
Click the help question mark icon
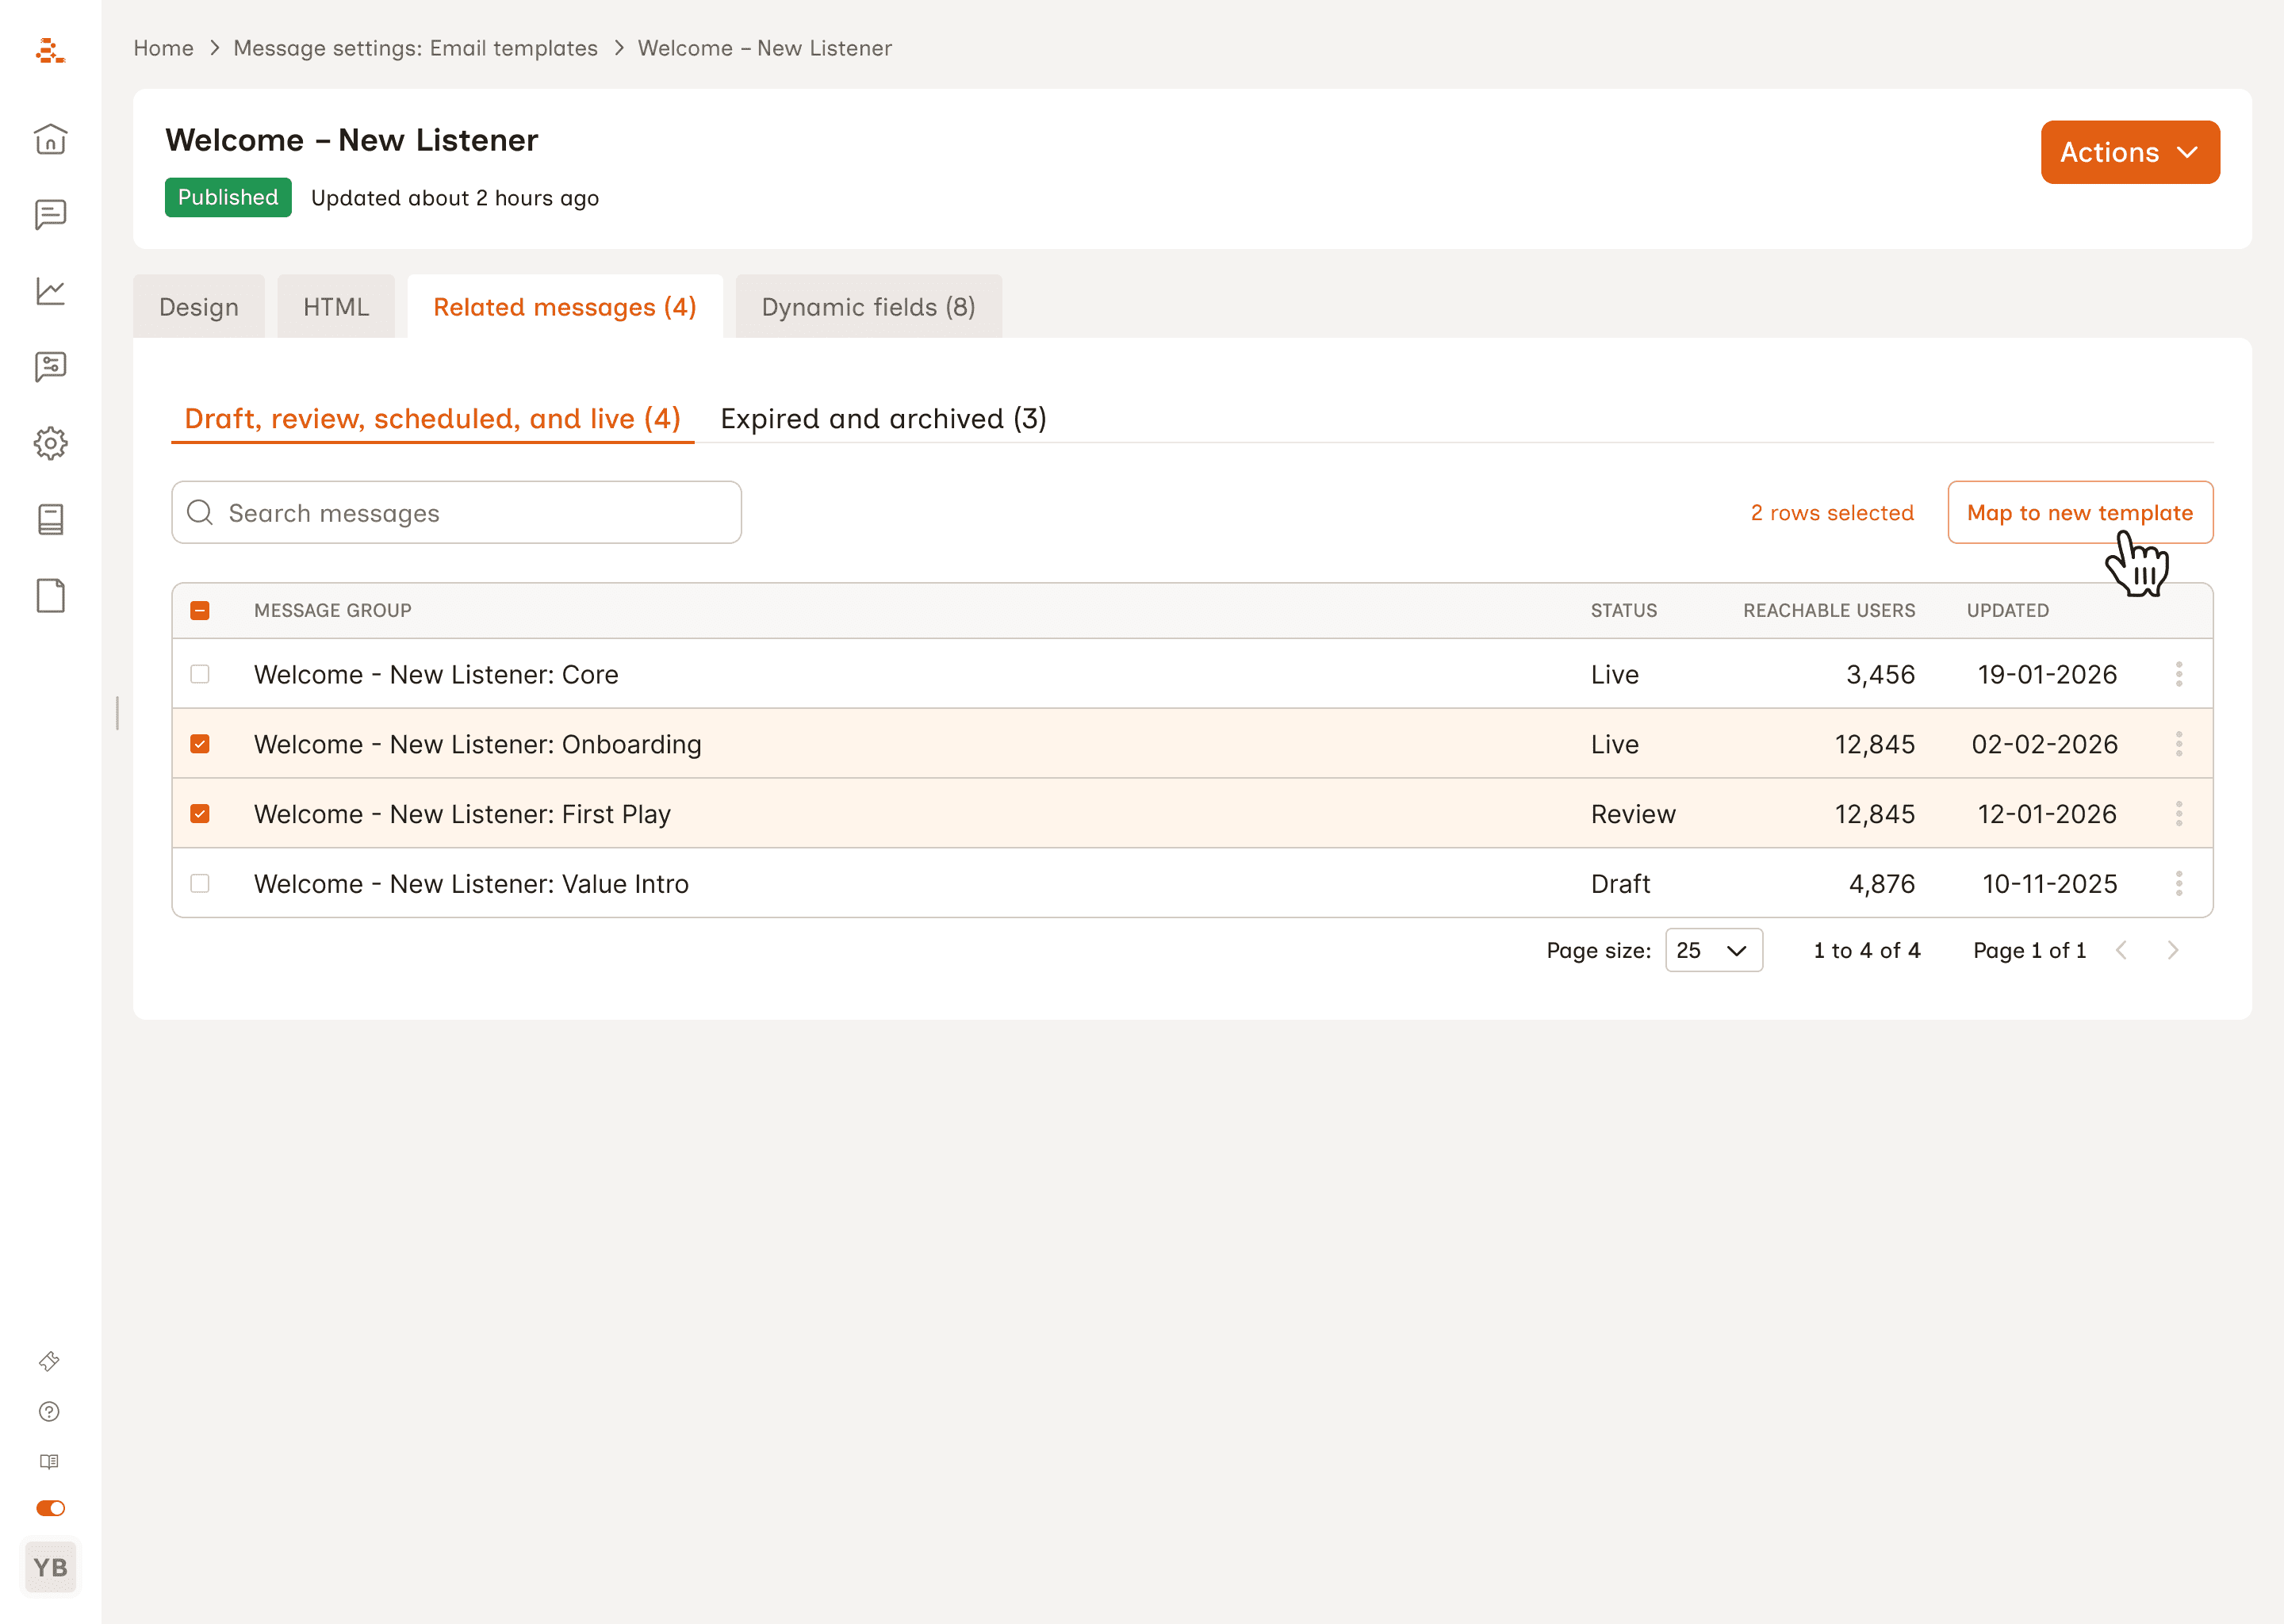tap(49, 1411)
